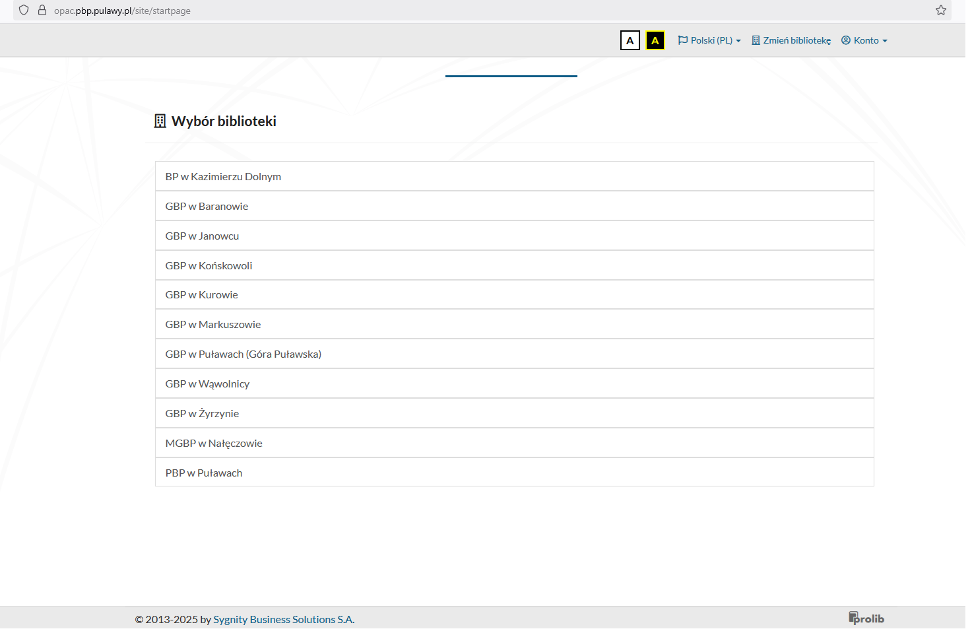
Task: Select GBP w Janowcu from the list
Action: [x=202, y=236]
